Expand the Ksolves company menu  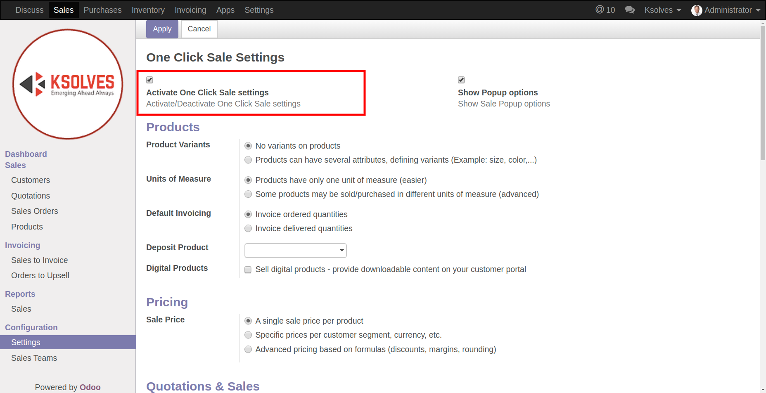(662, 10)
